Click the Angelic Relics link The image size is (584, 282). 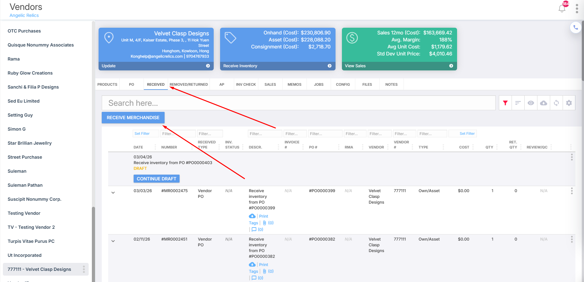(24, 15)
